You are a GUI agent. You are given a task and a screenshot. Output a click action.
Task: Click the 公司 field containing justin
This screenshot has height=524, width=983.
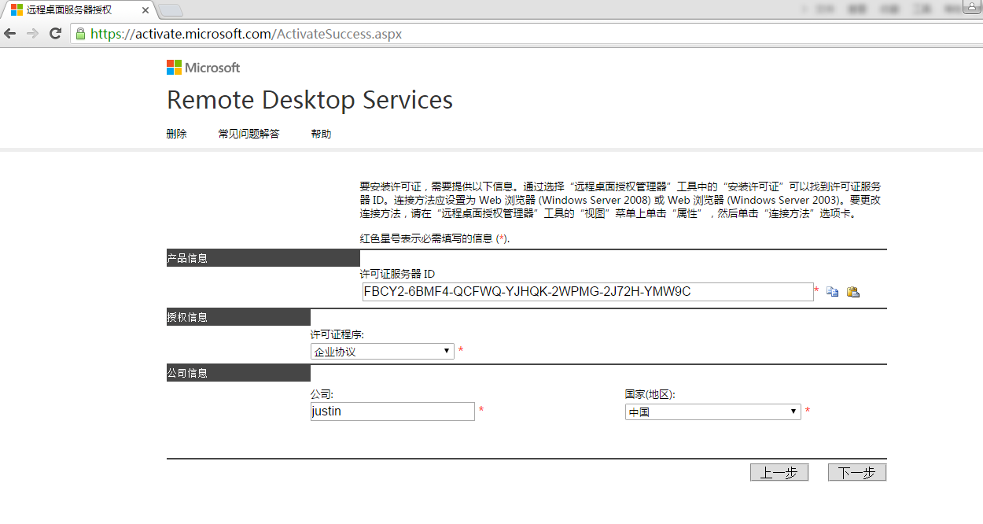(392, 411)
